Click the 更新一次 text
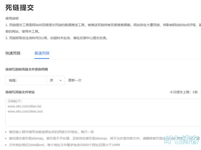Image resolution: width=201 pixels, height=150 pixels. 75,80
